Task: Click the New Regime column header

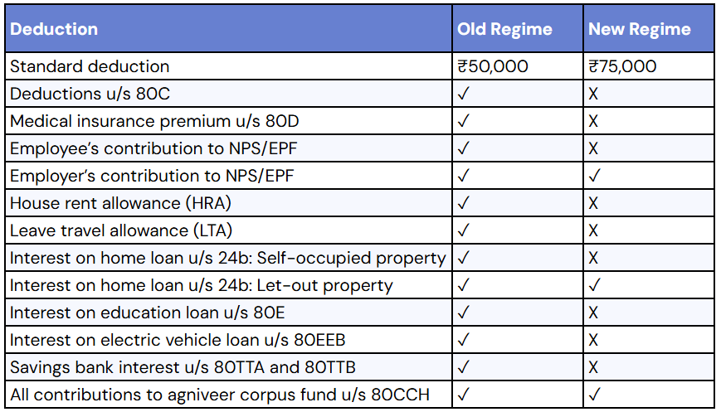Action: point(639,29)
